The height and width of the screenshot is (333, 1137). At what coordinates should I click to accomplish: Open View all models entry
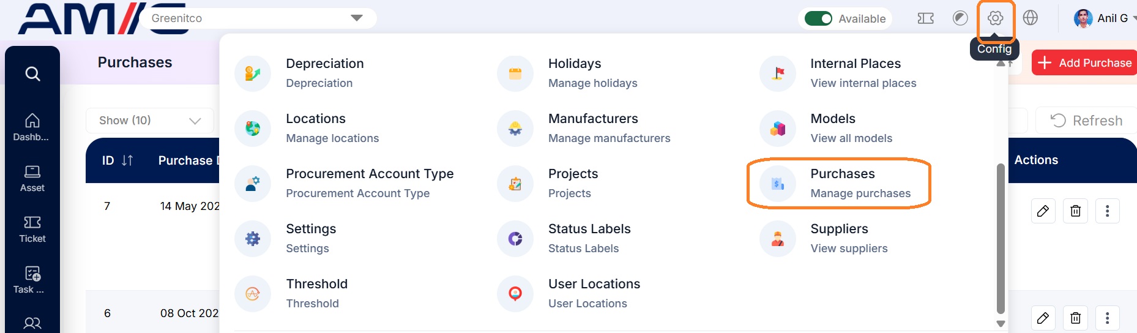[851, 138]
